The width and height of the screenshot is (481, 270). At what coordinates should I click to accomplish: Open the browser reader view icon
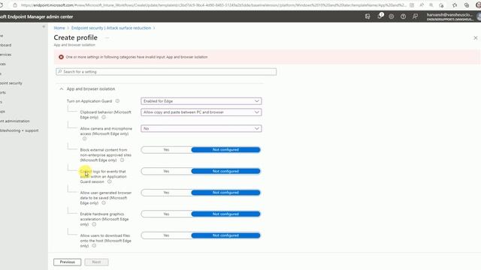[x=412, y=5]
